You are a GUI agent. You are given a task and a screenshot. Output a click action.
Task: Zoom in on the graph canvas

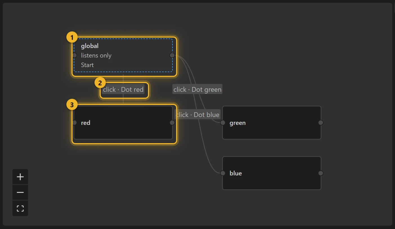[20, 177]
